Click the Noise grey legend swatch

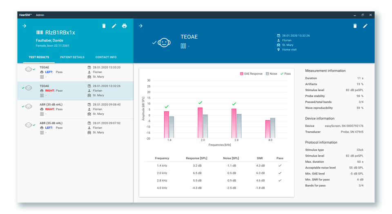coord(267,74)
